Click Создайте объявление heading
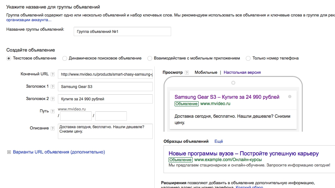This screenshot has height=188, width=335. pyautogui.click(x=31, y=50)
